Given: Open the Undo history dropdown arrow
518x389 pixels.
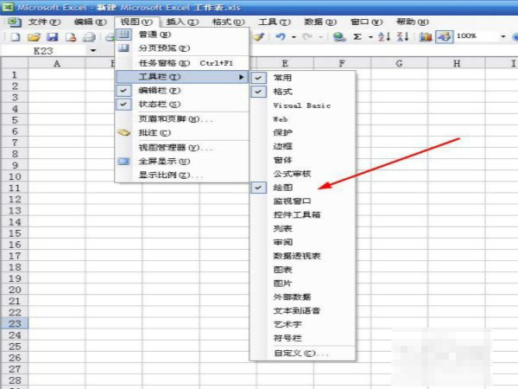Looking at the screenshot, I should pyautogui.click(x=294, y=37).
